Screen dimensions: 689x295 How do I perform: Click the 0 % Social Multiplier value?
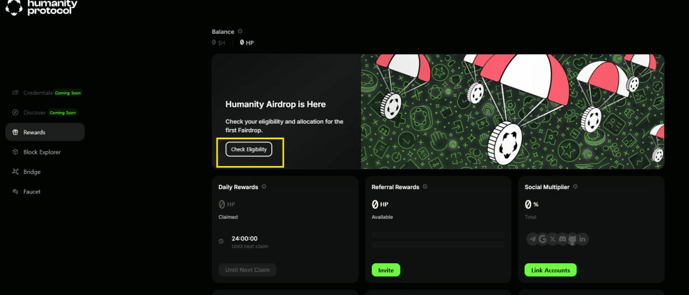coord(532,204)
